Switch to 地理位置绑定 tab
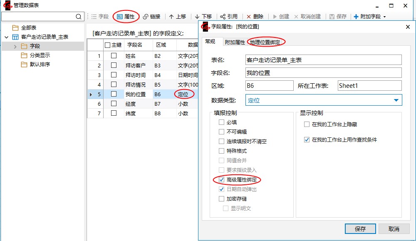Screen dimensions: 416x241 (x=265, y=42)
